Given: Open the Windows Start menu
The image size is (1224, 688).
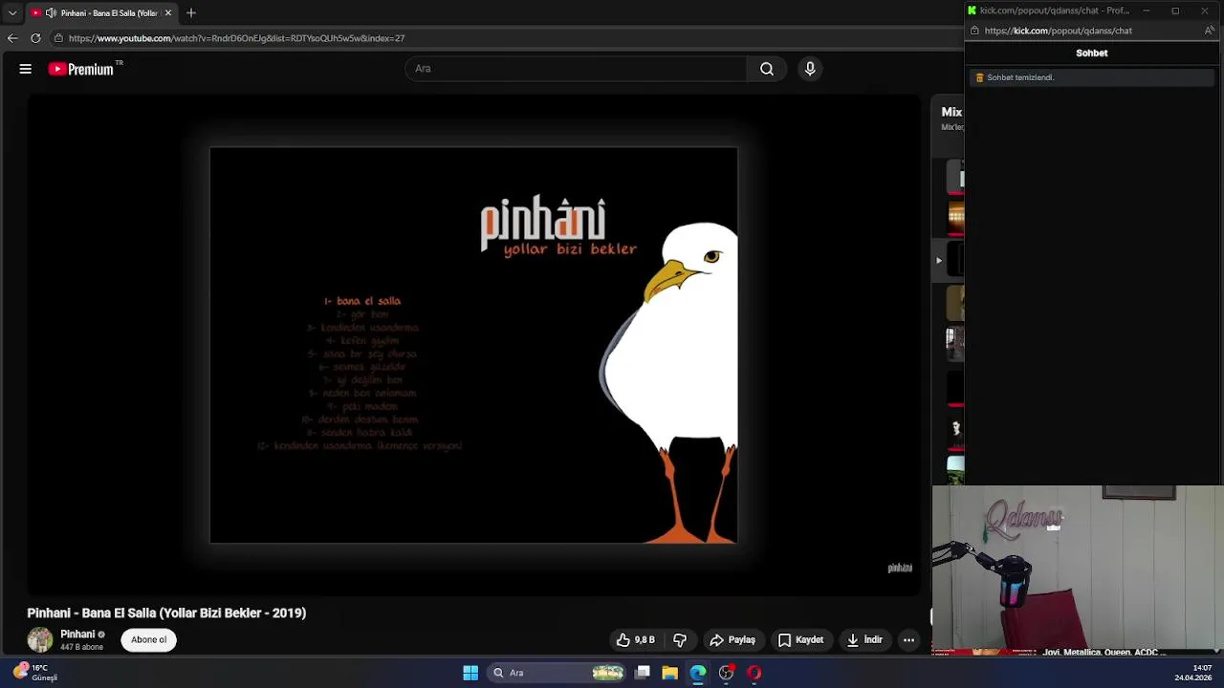Looking at the screenshot, I should (470, 673).
